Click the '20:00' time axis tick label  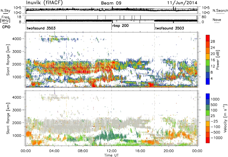point(169,151)
